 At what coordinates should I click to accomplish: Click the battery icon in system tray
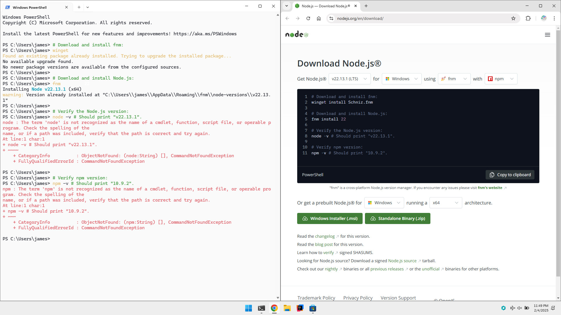[527, 308]
